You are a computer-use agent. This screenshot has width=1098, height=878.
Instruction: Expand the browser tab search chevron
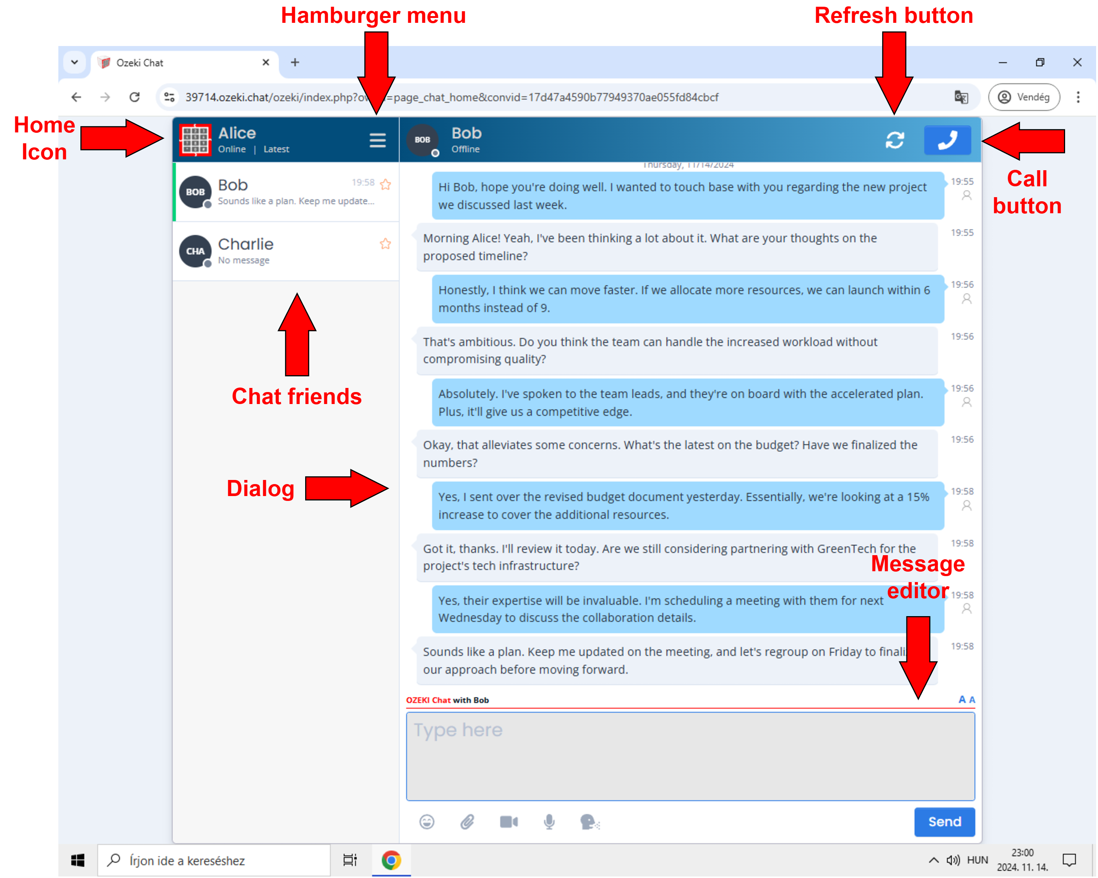click(x=74, y=63)
